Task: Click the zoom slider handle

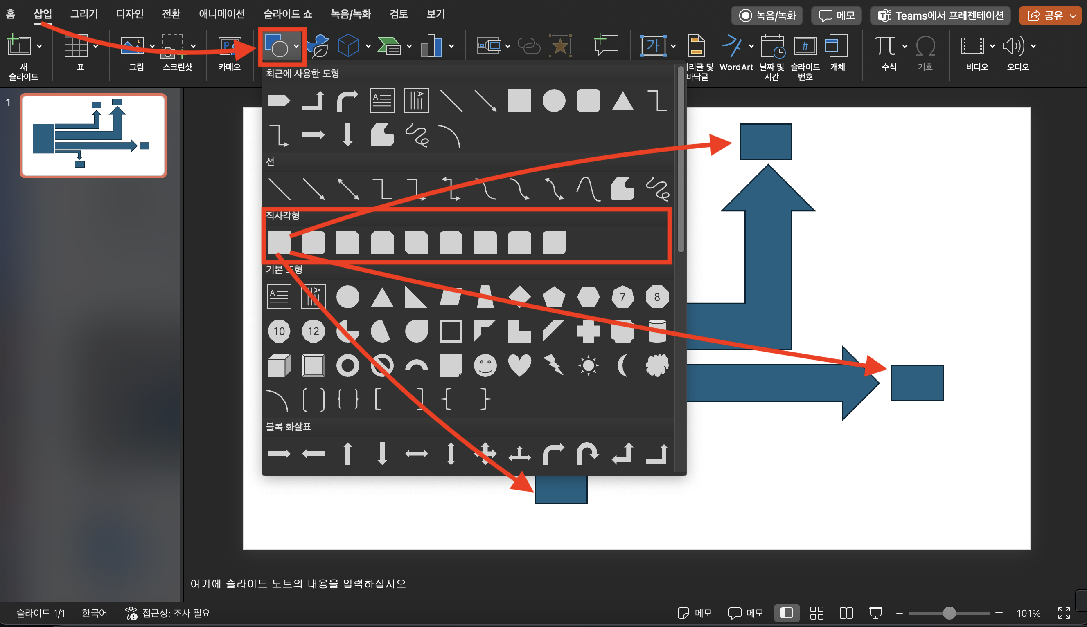Action: tap(949, 613)
